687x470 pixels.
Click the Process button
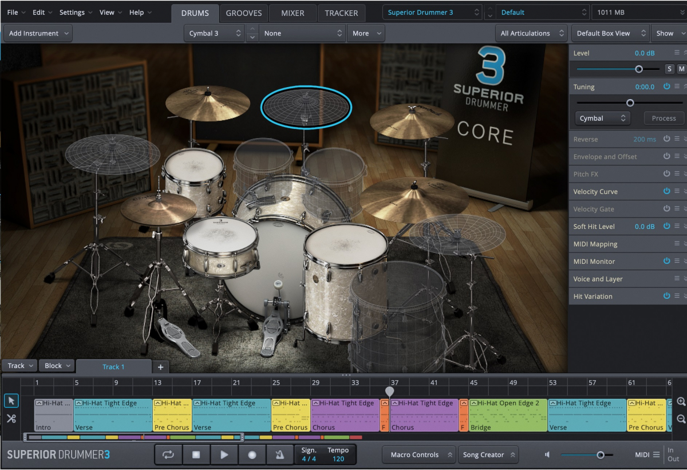point(664,119)
